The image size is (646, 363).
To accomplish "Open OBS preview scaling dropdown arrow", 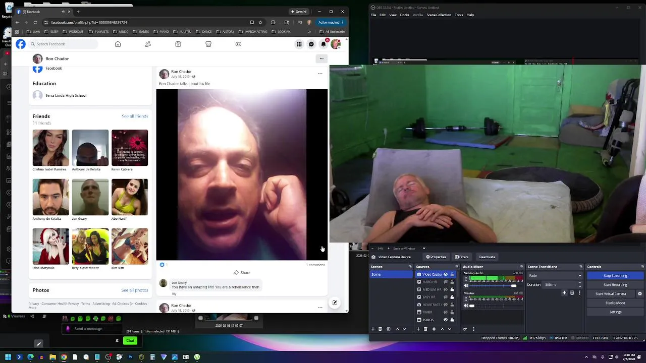I will click(424, 248).
